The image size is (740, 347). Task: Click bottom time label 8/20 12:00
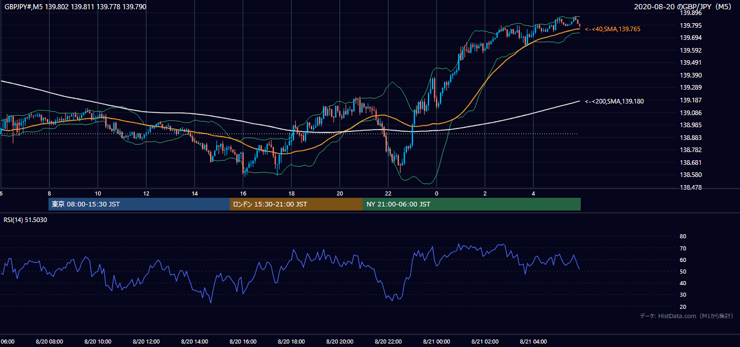(x=146, y=342)
